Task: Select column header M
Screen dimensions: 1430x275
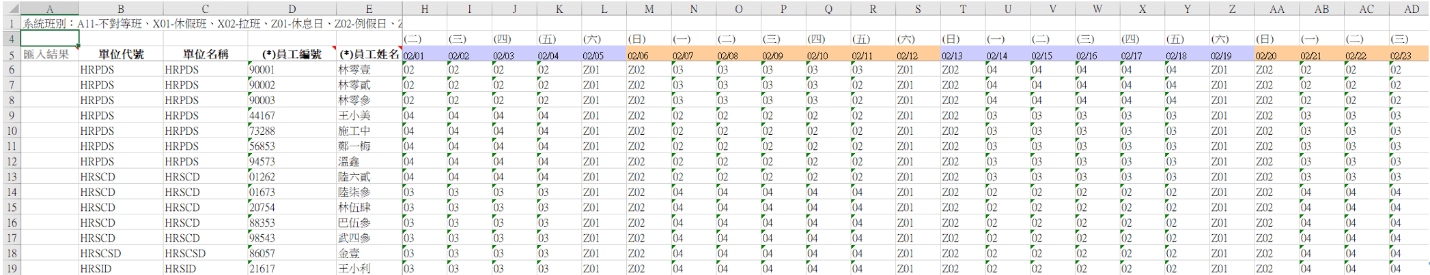Action: 648,9
